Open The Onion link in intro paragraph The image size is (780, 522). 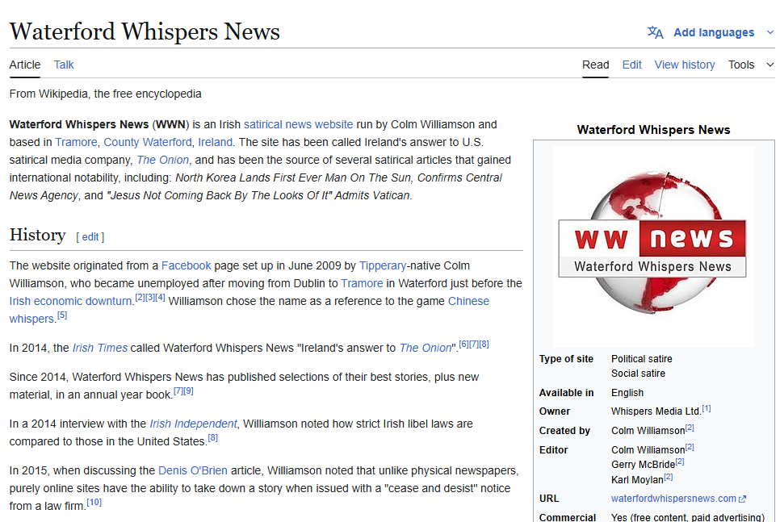click(x=162, y=160)
